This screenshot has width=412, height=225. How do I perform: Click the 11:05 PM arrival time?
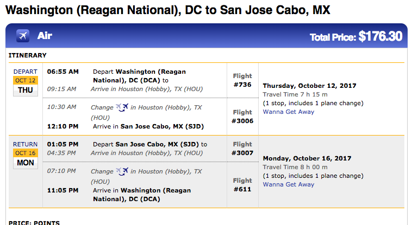(63, 190)
